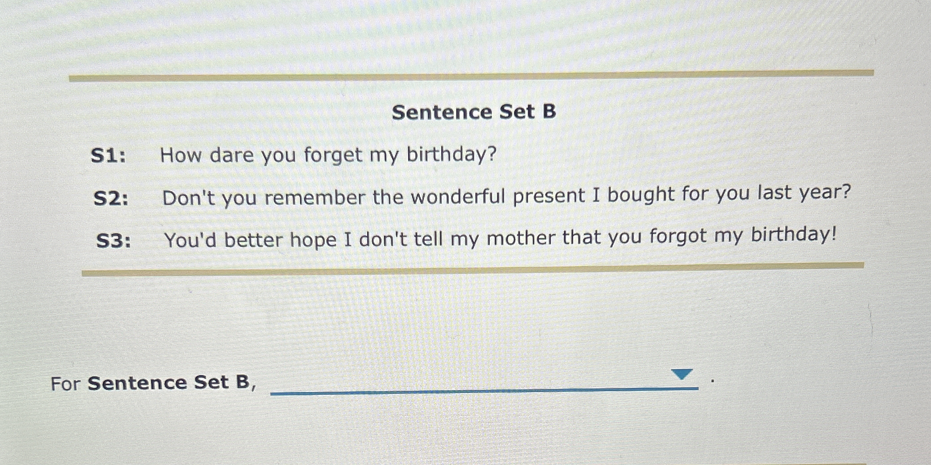Click the word 'present' in S2

click(548, 196)
